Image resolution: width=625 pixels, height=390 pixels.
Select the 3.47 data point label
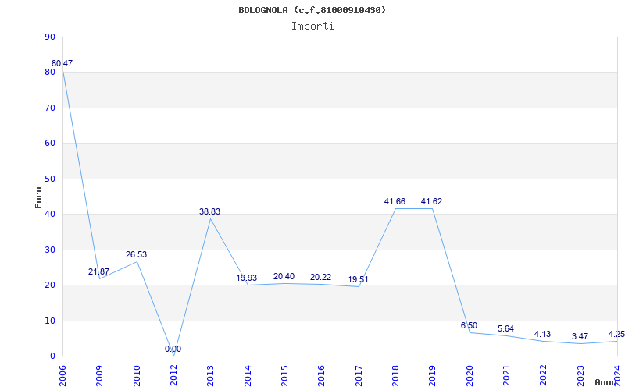coord(580,337)
